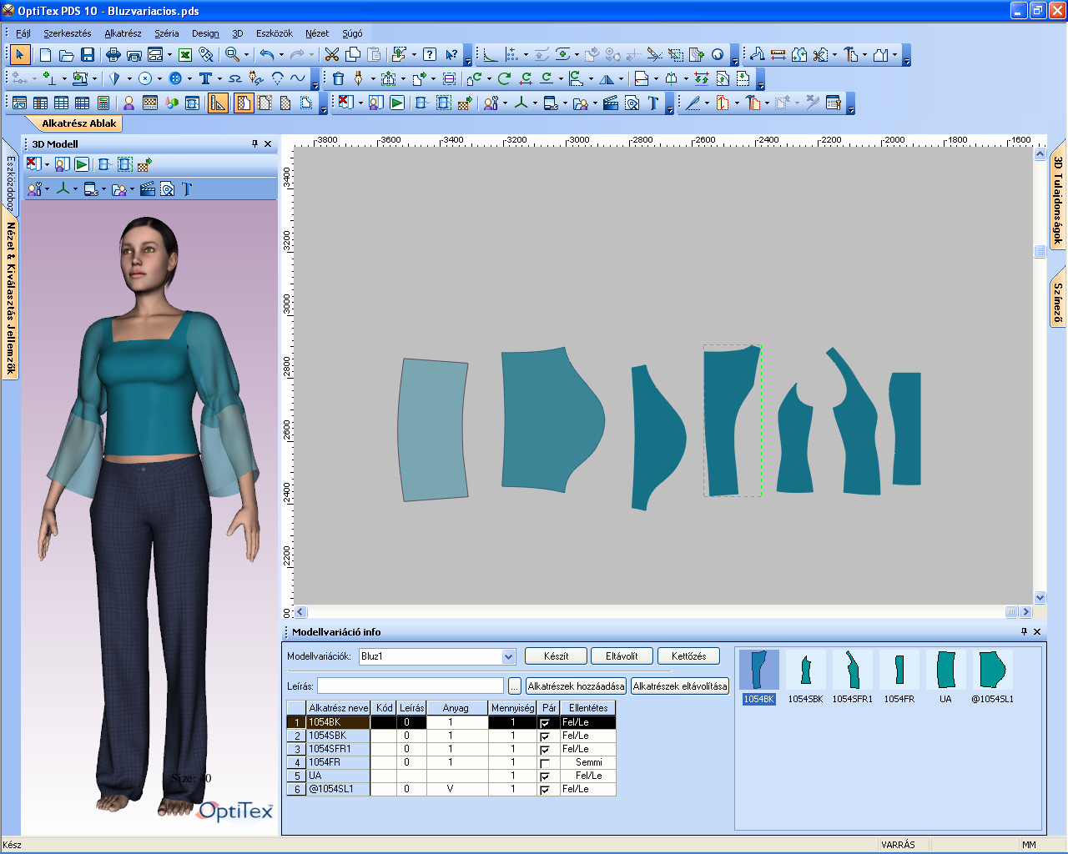Click the calculator icon in third toolbar row
The image size is (1068, 854).
pos(103,103)
